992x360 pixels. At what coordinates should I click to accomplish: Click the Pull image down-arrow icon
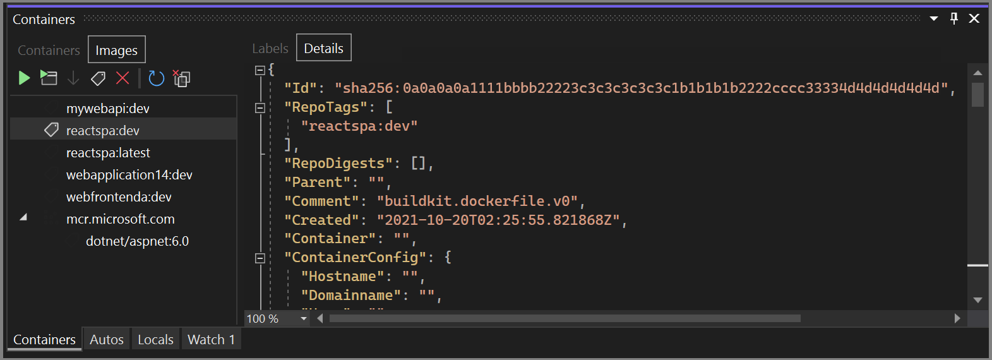(73, 78)
